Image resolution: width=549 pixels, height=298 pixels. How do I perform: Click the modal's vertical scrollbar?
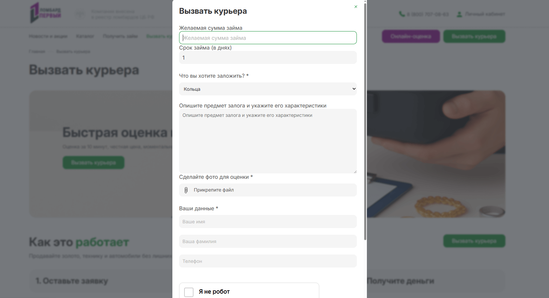coord(365,121)
